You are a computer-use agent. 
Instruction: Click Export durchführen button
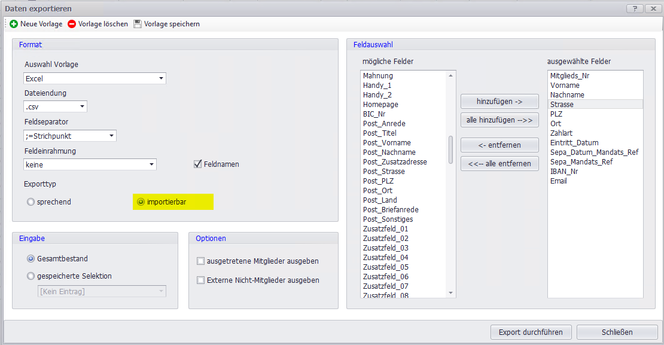pyautogui.click(x=531, y=332)
